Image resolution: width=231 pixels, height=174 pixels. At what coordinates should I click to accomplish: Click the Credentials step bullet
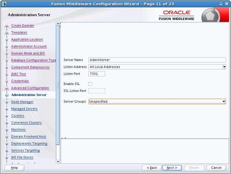(7, 81)
